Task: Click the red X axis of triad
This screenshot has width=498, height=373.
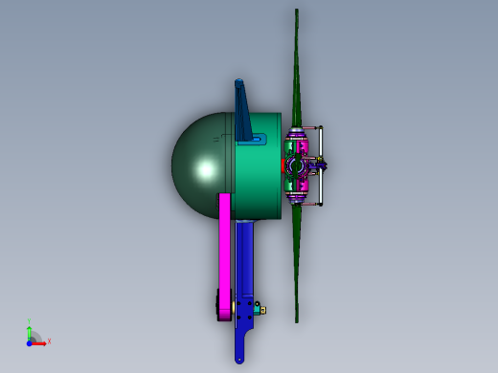Action: pos(39,343)
